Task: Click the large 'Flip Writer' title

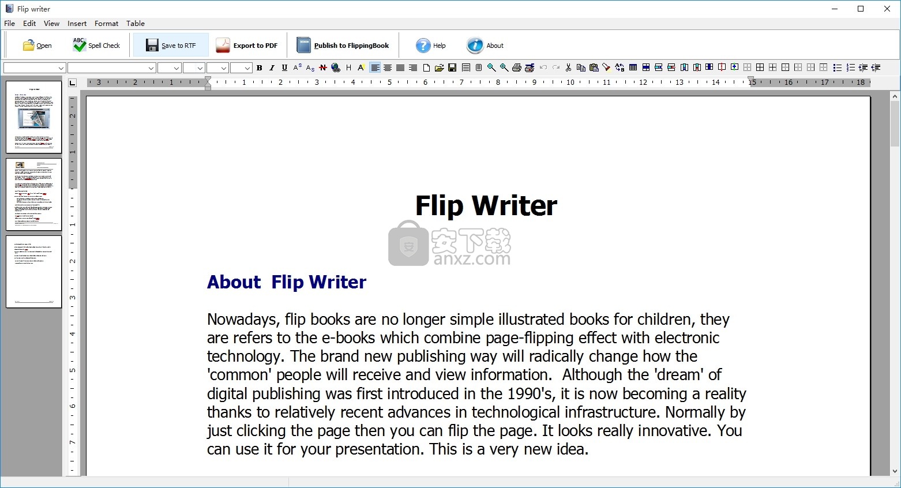Action: pos(486,206)
